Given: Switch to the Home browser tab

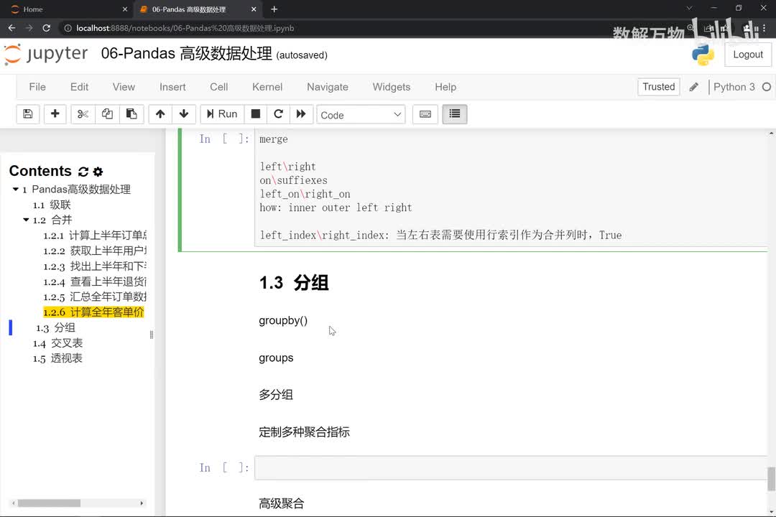Looking at the screenshot, I should pyautogui.click(x=67, y=9).
